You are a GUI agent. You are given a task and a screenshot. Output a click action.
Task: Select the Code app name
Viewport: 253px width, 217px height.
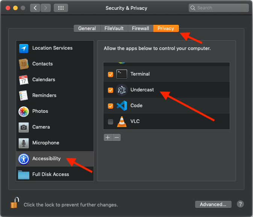click(x=136, y=106)
